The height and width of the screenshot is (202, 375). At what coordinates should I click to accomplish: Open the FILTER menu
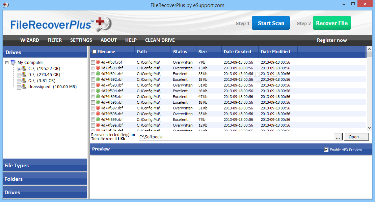pyautogui.click(x=55, y=40)
